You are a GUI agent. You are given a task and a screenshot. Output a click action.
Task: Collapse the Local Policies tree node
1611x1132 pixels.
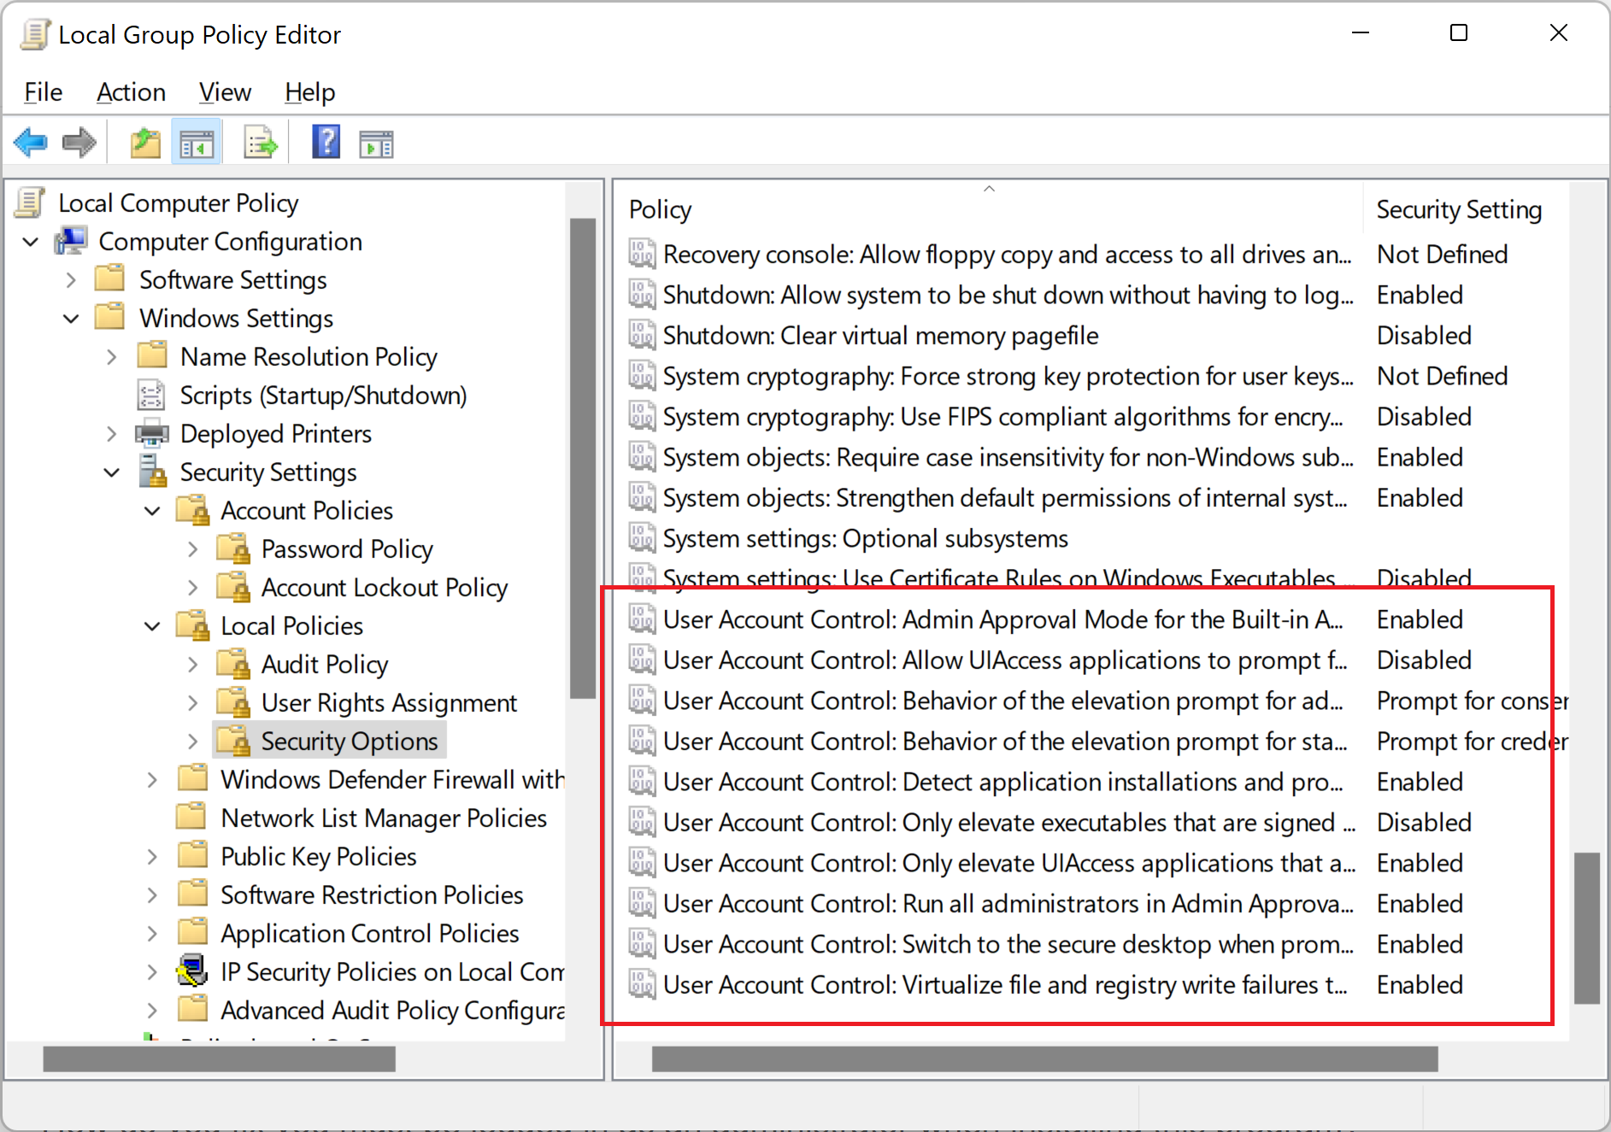click(x=151, y=625)
